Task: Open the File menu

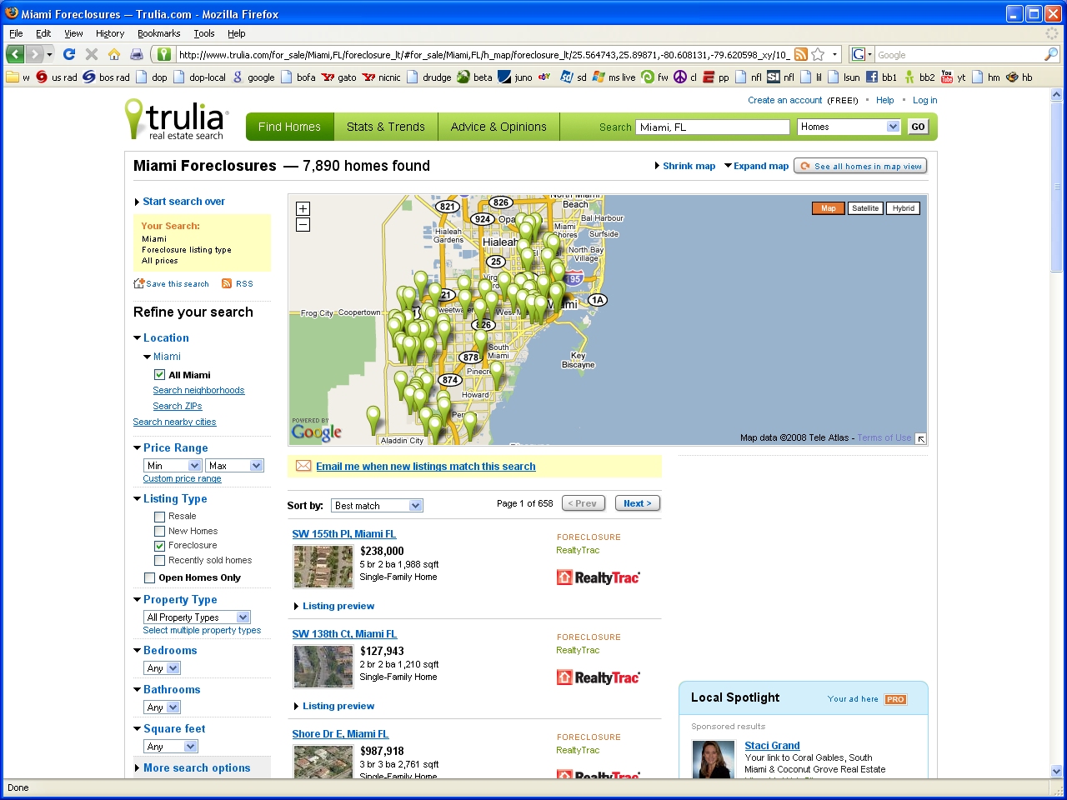Action: (16, 33)
